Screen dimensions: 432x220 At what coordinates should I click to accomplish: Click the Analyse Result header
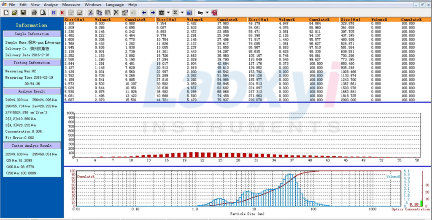tap(32, 91)
